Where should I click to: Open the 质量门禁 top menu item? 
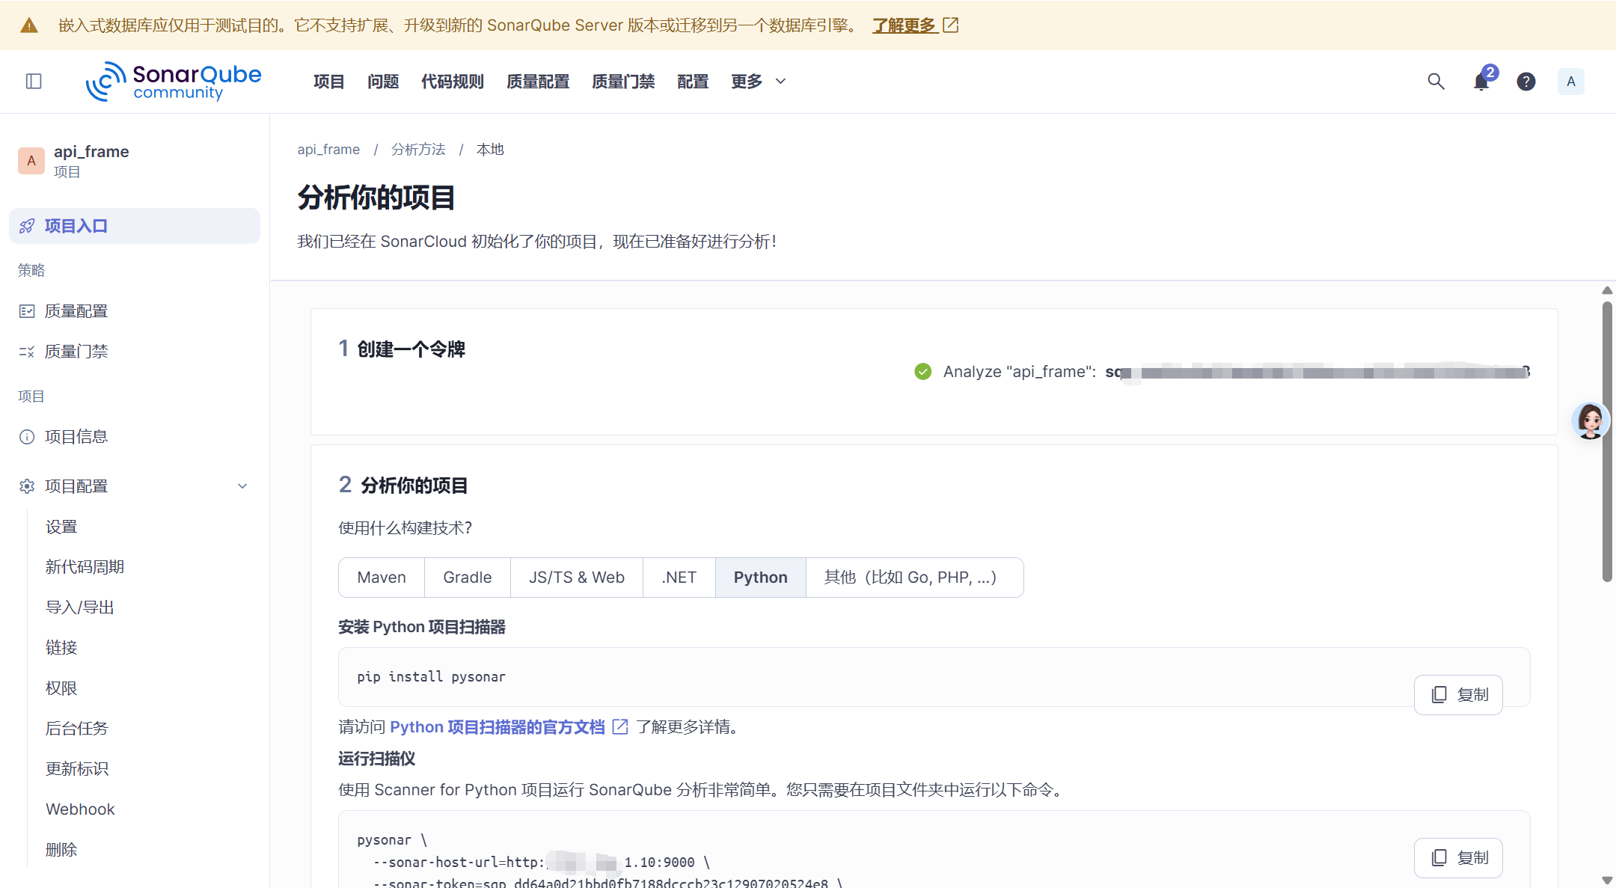point(623,82)
